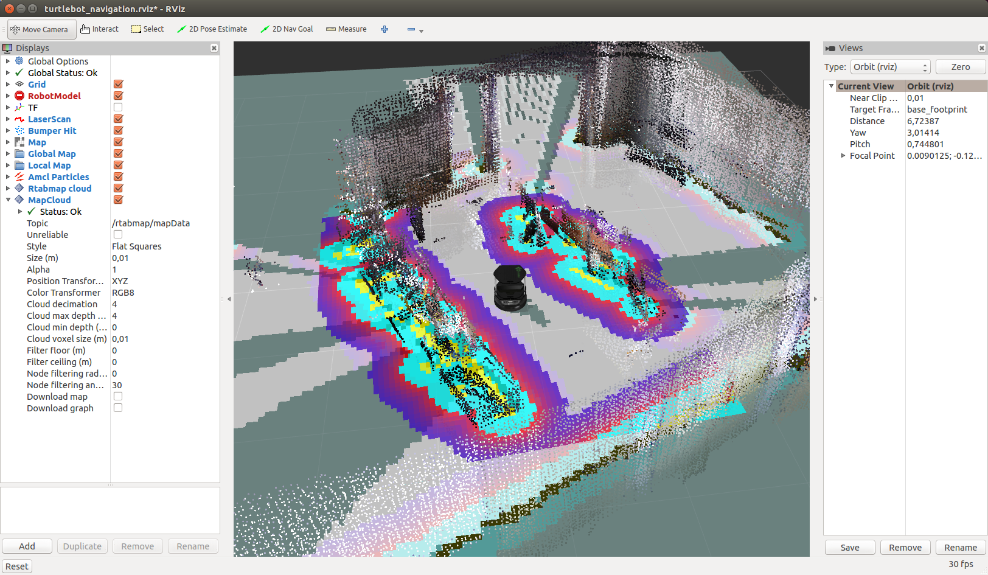This screenshot has width=988, height=575.
Task: Click the Zero view button
Action: [x=961, y=67]
